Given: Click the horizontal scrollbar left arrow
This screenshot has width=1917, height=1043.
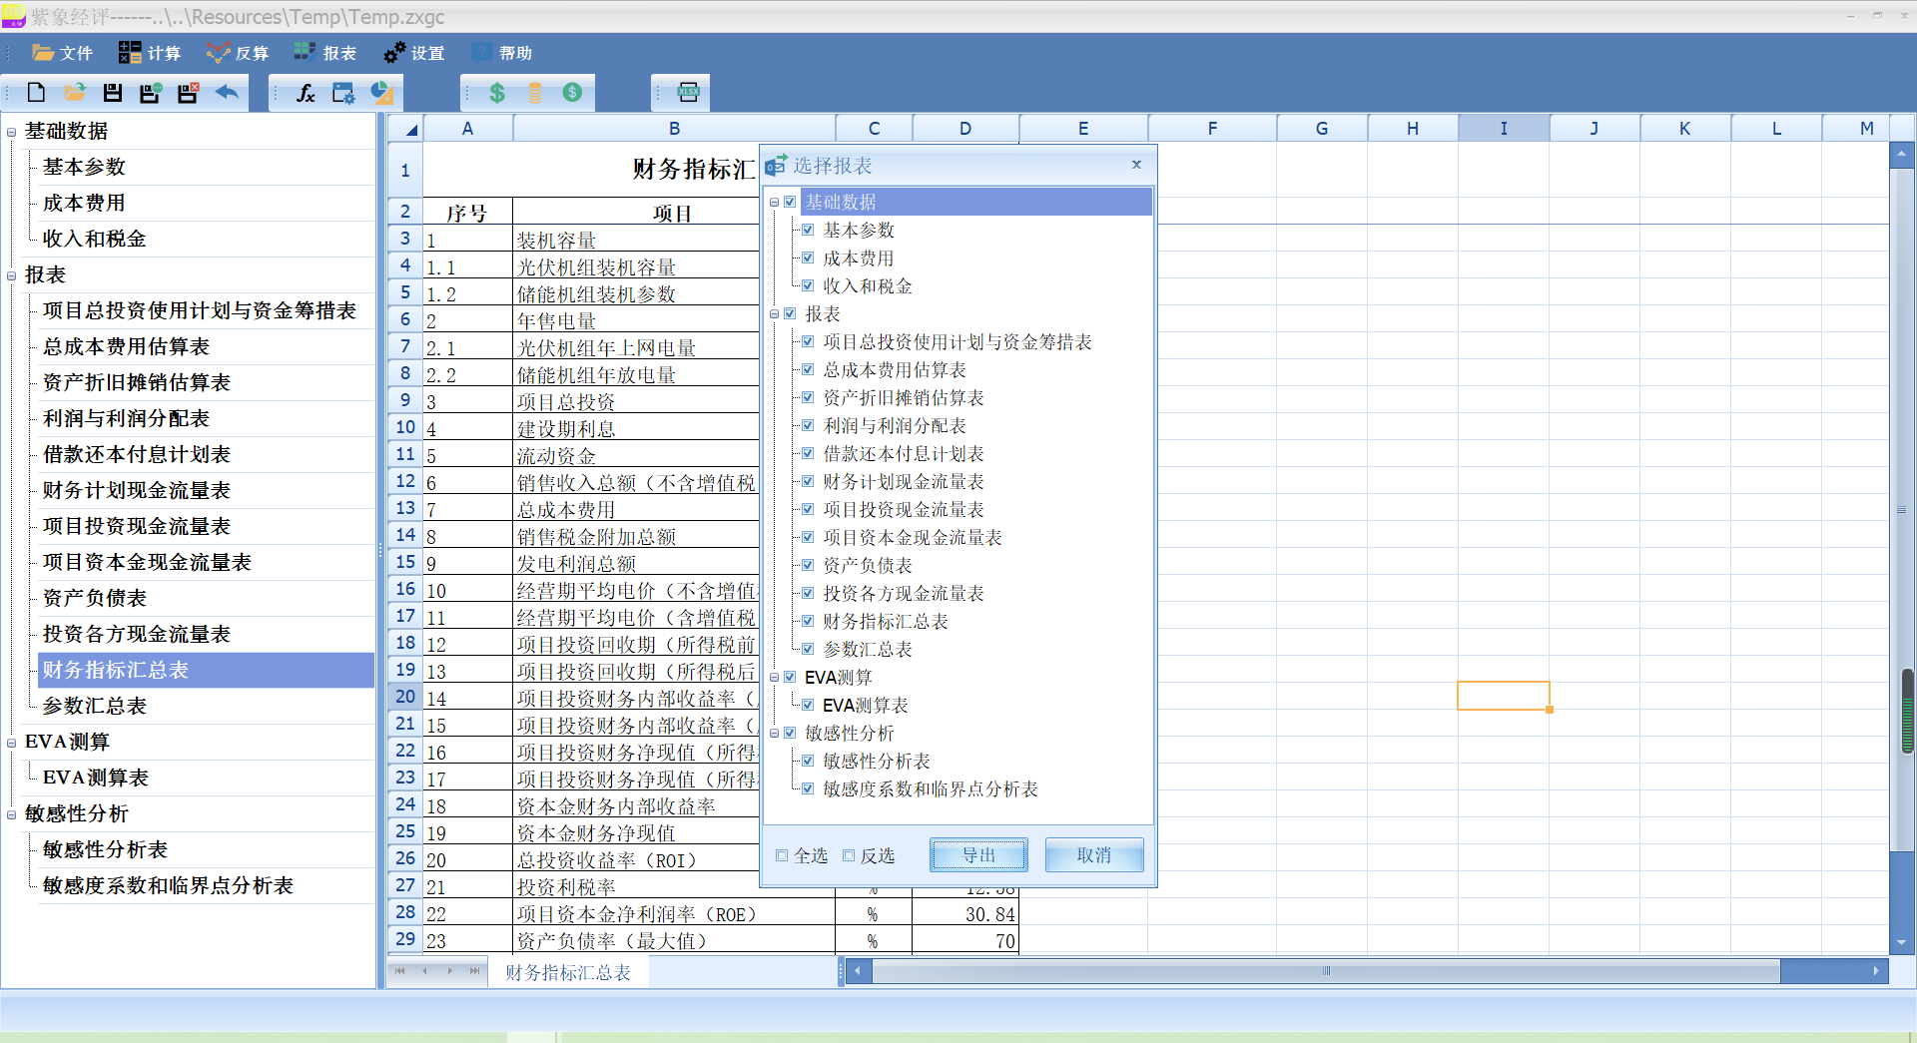Looking at the screenshot, I should (858, 970).
